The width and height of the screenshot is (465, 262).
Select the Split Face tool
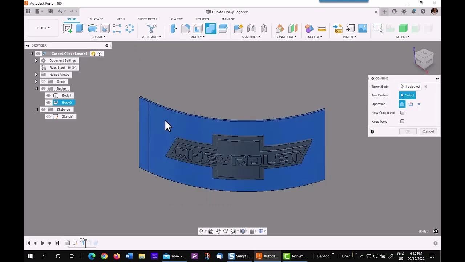(223, 28)
